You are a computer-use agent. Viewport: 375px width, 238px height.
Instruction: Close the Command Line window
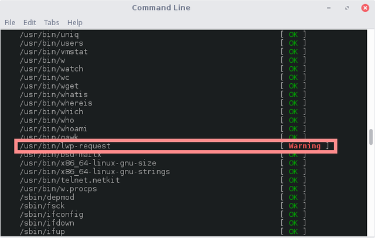click(x=364, y=8)
